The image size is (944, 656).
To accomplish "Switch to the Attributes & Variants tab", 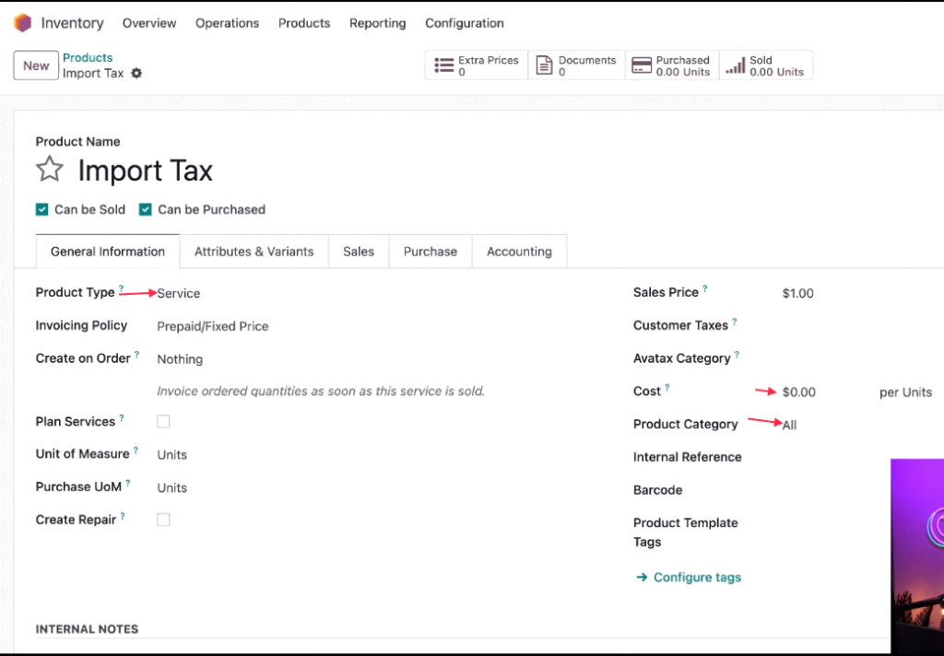I will 254,252.
